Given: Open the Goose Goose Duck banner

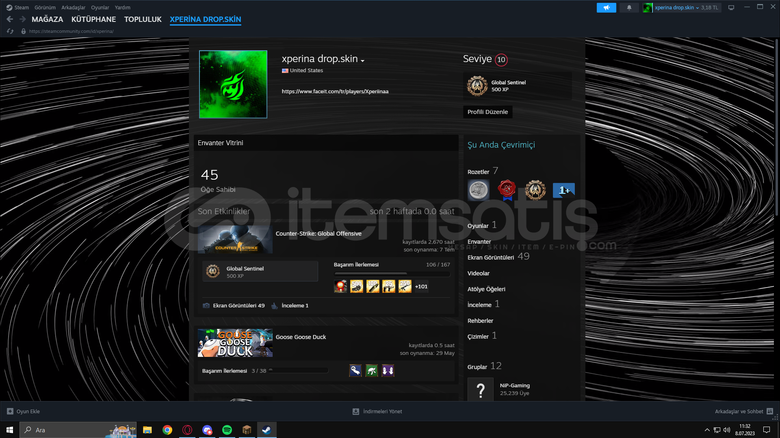Looking at the screenshot, I should 235,343.
